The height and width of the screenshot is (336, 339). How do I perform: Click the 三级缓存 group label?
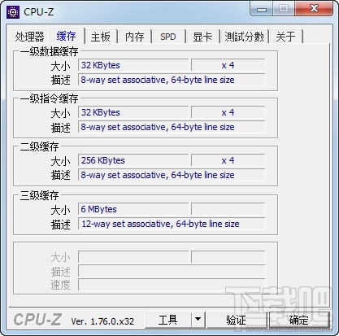pyautogui.click(x=39, y=195)
